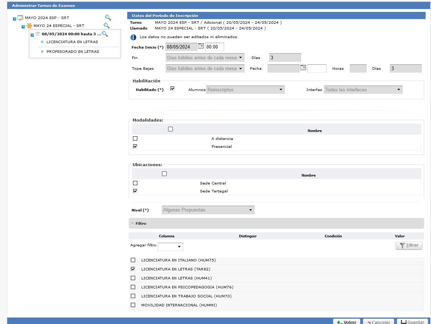Open calendar picker beside Fecha Inicio
Image resolution: width=431 pixels, height=324 pixels.
point(201,46)
